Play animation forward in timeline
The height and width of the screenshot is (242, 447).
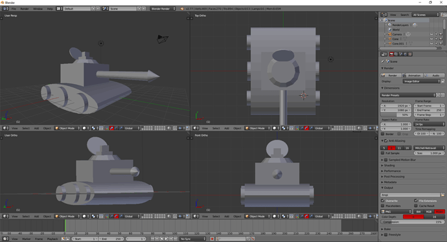[166, 239]
